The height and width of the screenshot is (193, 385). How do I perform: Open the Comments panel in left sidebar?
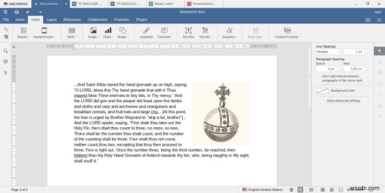pyautogui.click(x=5, y=62)
